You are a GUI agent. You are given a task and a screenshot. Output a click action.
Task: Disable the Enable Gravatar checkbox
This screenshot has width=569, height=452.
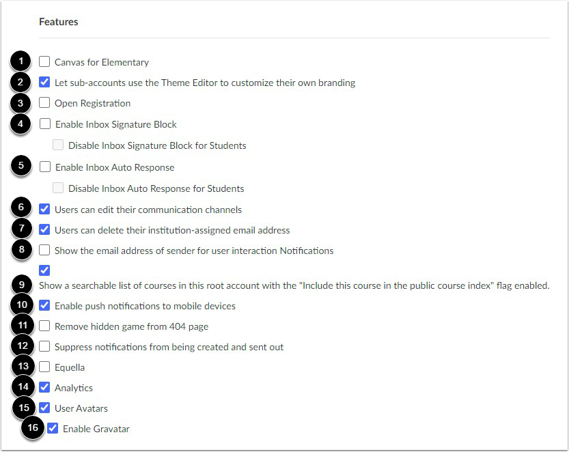(x=53, y=428)
